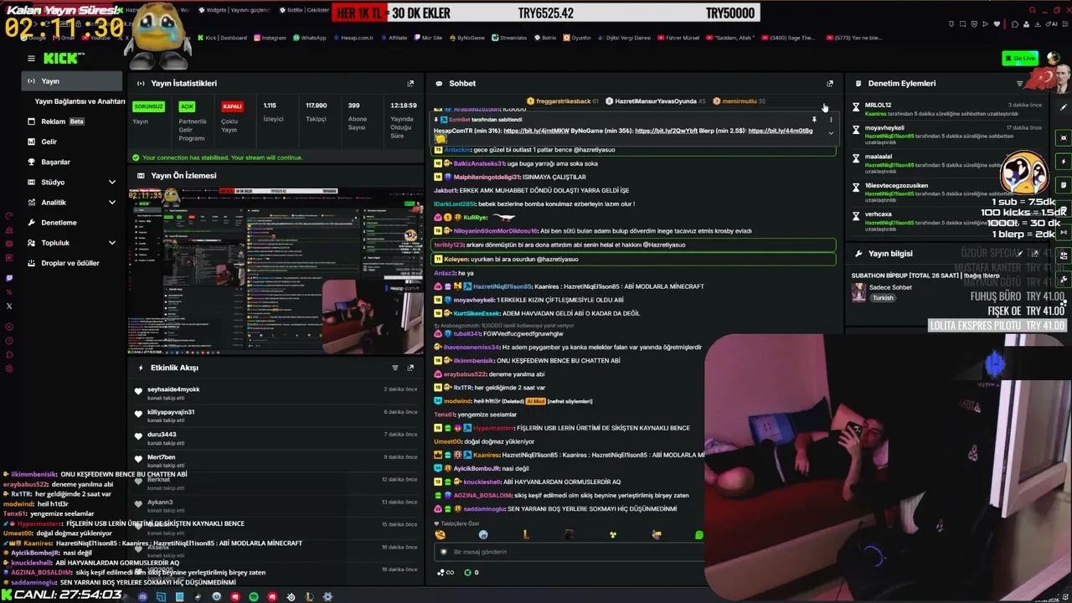Click the memirmutlu leaderboard entry
The width and height of the screenshot is (1072, 603).
tap(739, 101)
